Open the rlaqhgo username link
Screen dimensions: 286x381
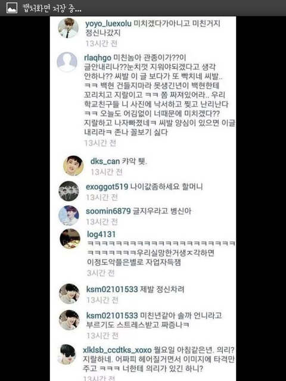pos(98,58)
